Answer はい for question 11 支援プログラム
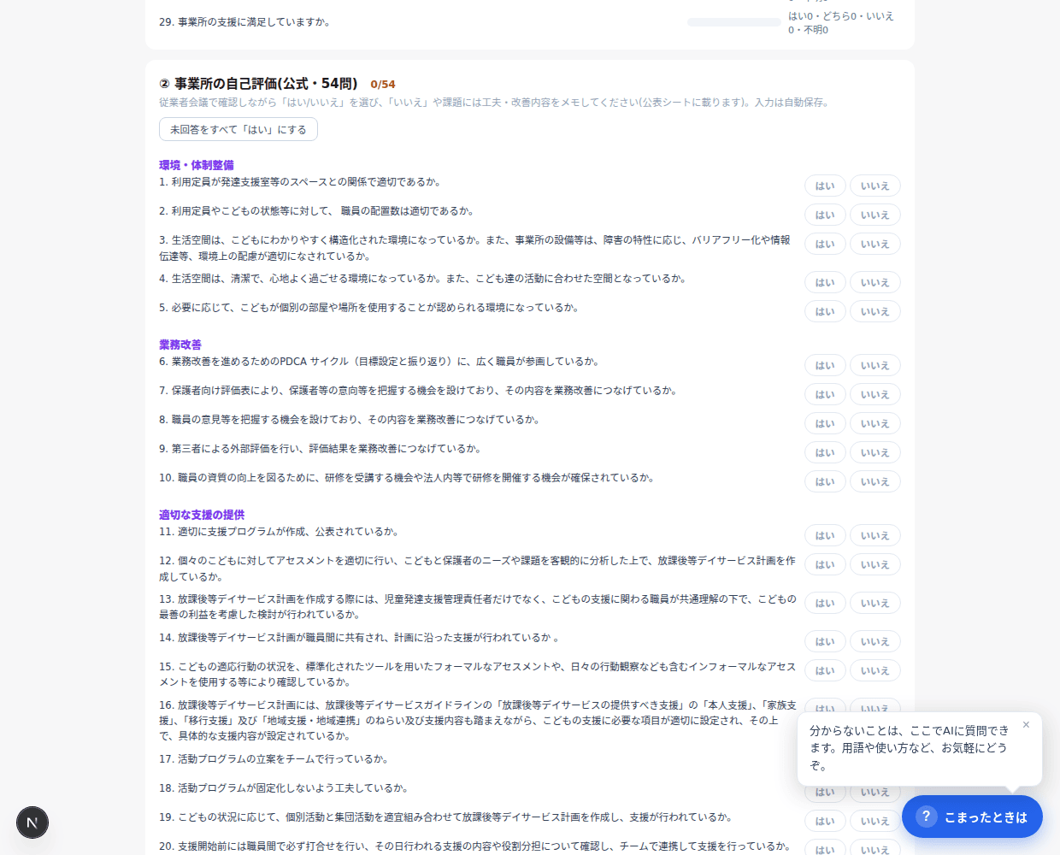This screenshot has width=1060, height=855. point(825,535)
